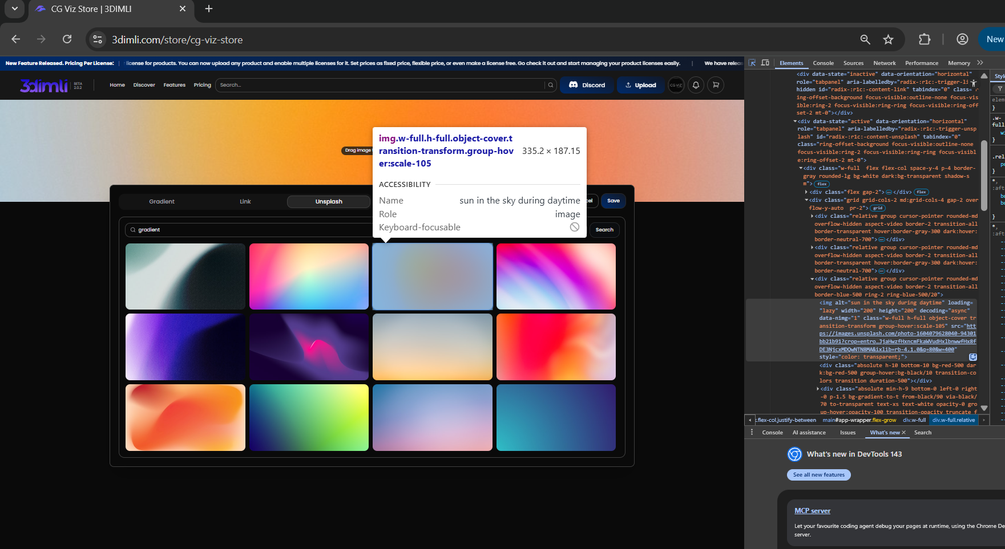Open the Chrome tab search dropdown
Viewport: 1005px width, 549px height.
click(14, 9)
